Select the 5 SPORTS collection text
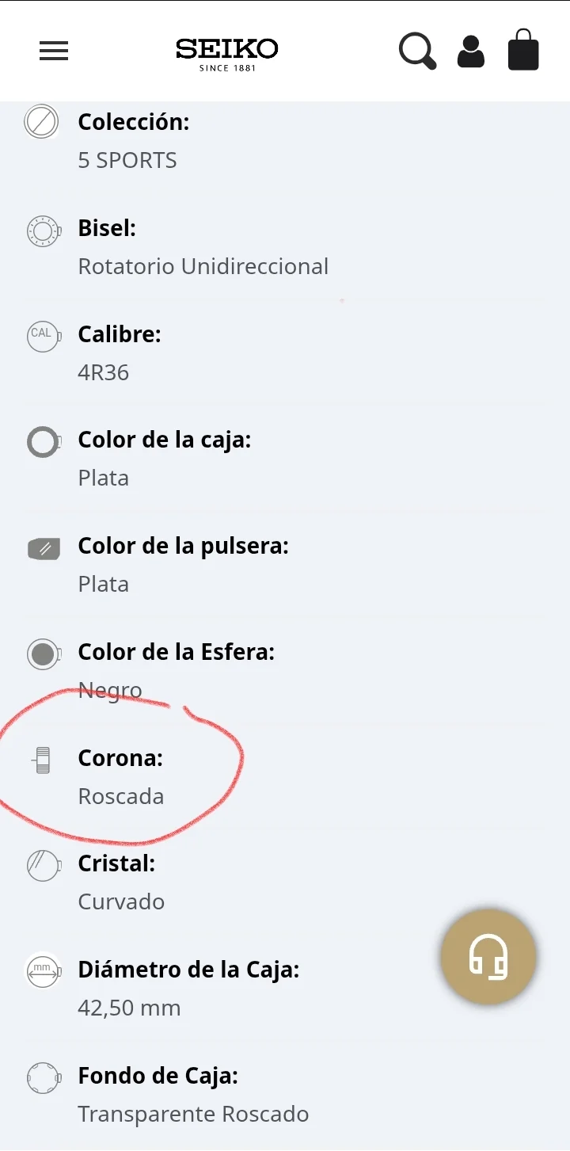This screenshot has height=1151, width=570. [x=127, y=161]
